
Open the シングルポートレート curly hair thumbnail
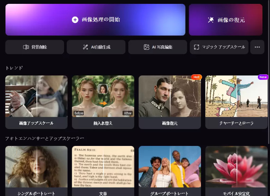[36, 167]
